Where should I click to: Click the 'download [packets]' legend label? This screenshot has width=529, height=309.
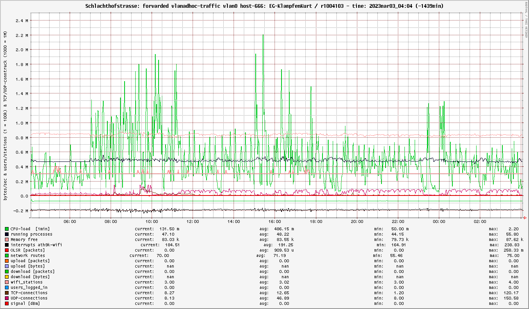[x=33, y=272]
